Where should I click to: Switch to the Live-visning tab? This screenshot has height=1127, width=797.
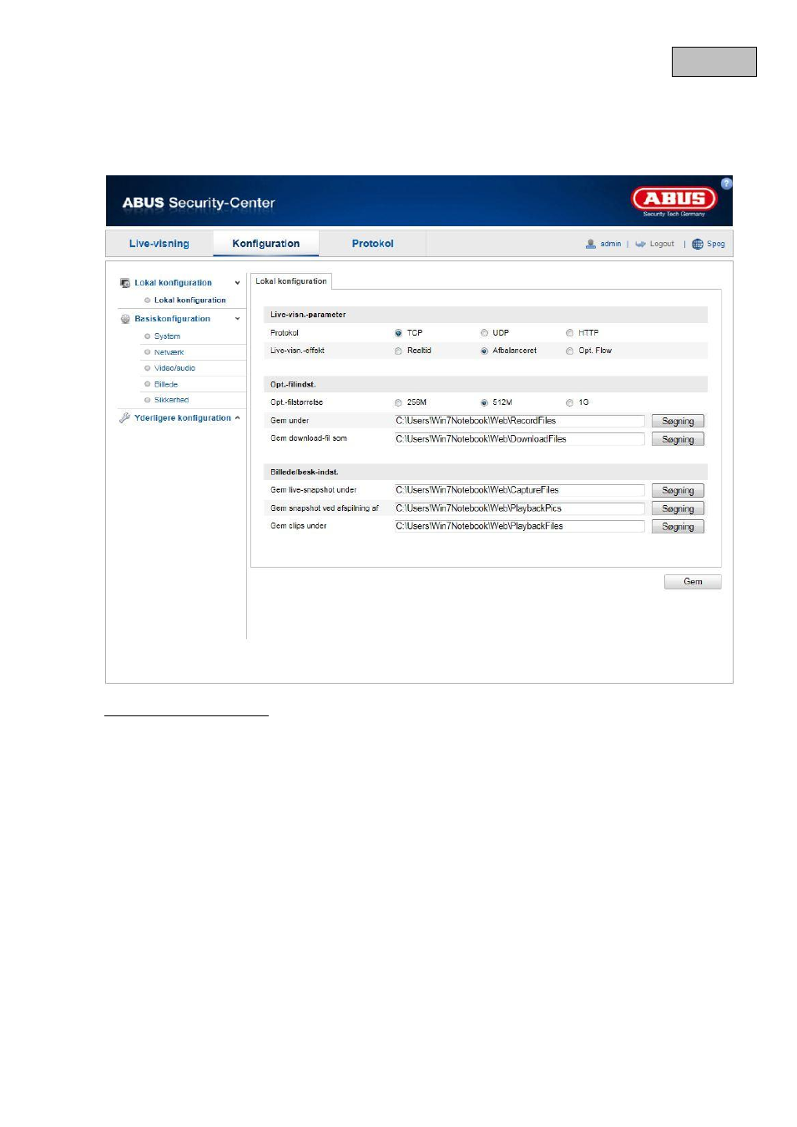click(159, 244)
